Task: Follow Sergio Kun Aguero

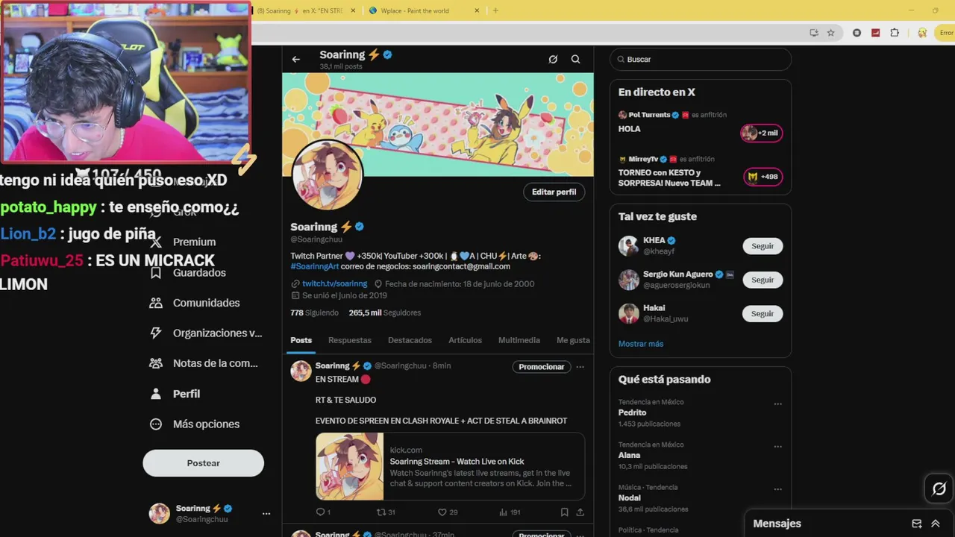Action: click(763, 280)
